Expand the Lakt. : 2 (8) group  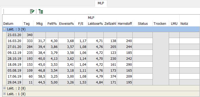pyautogui.click(x=4, y=88)
